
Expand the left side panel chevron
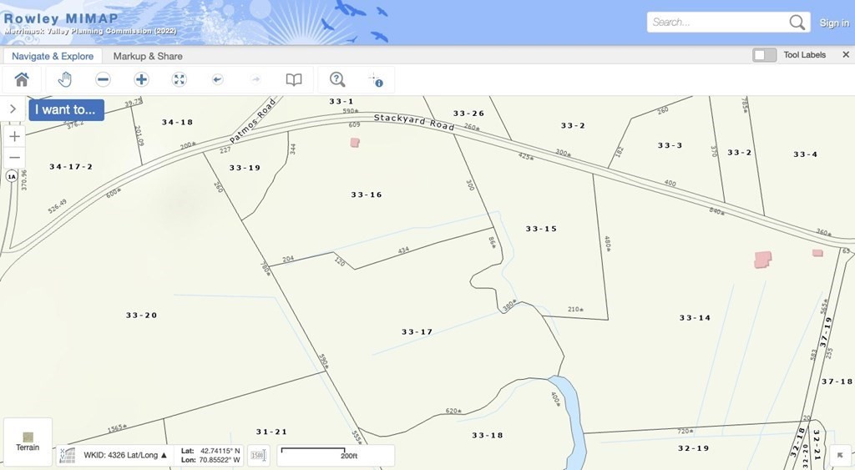(x=13, y=109)
